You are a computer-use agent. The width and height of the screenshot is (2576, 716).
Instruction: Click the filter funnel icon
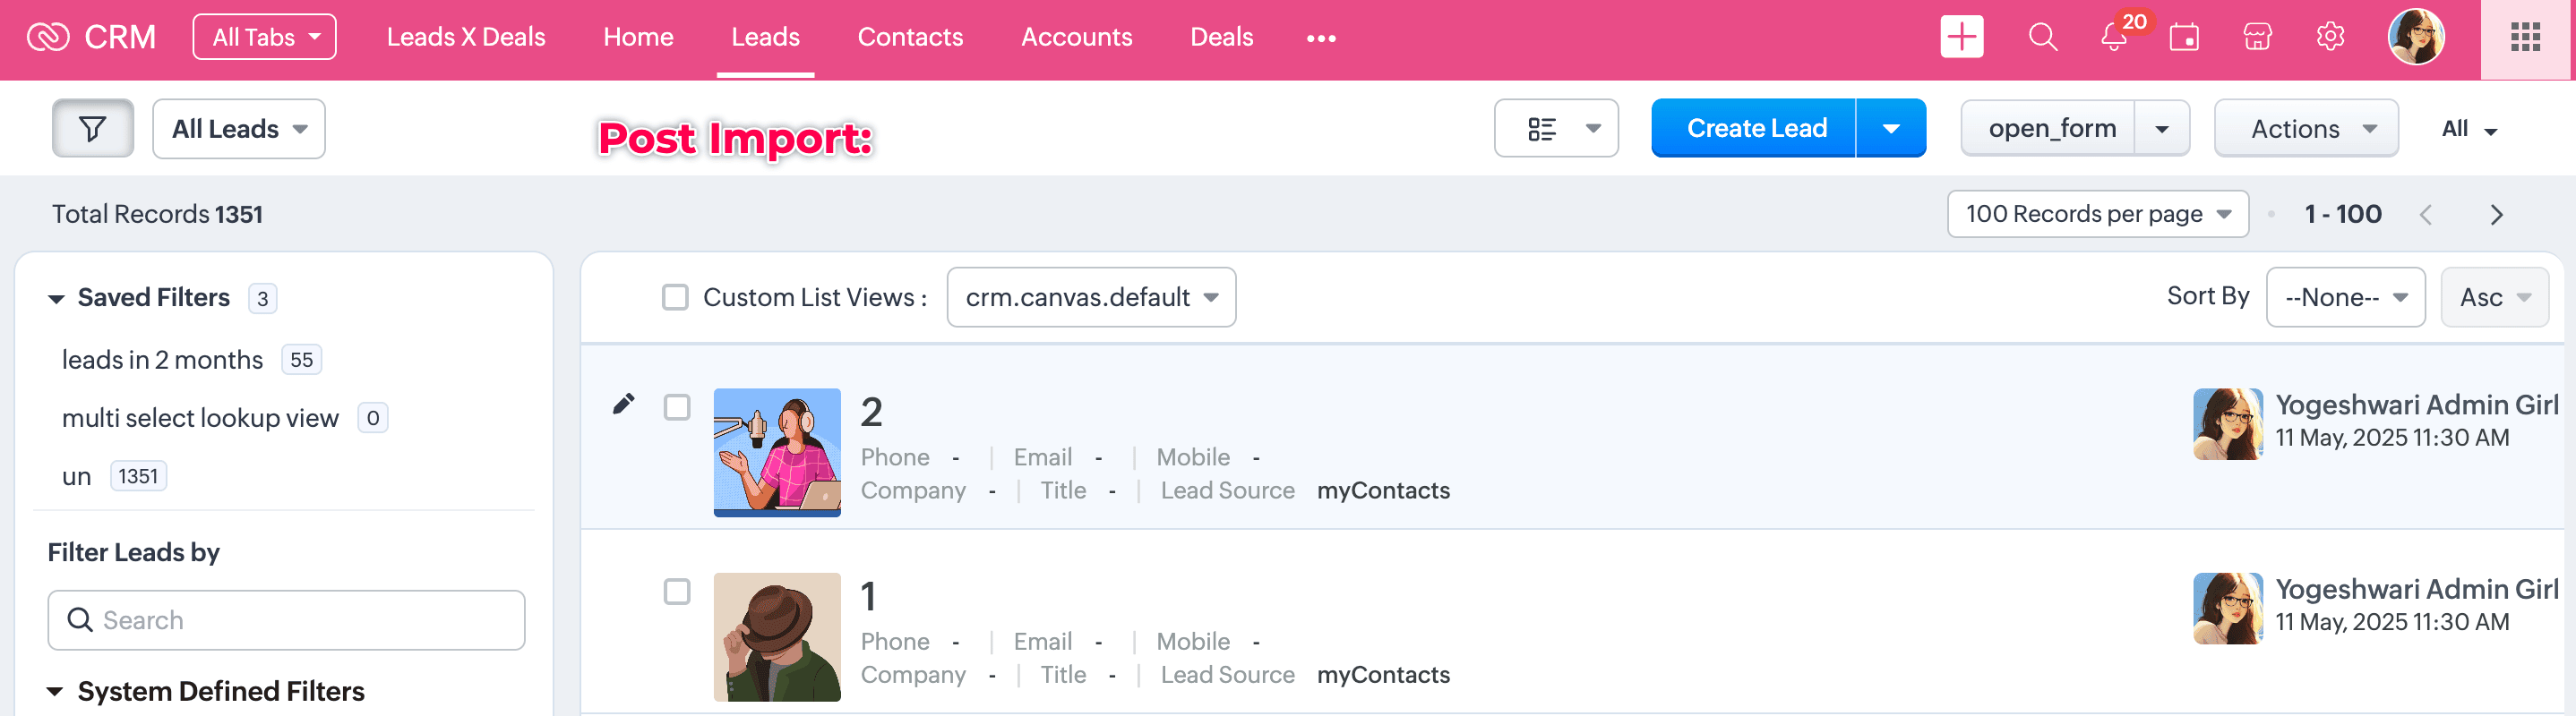[92, 129]
